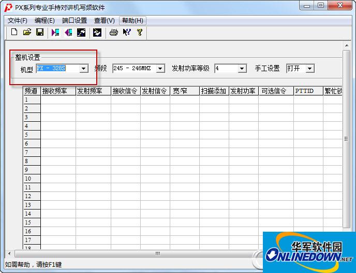The height and width of the screenshot is (273, 356).
Task: Select channel row 7 header
Action: 32,152
